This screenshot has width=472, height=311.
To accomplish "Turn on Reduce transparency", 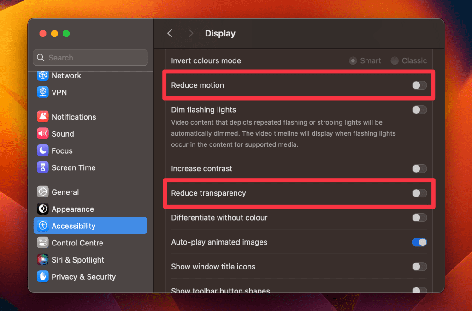I will (x=419, y=193).
